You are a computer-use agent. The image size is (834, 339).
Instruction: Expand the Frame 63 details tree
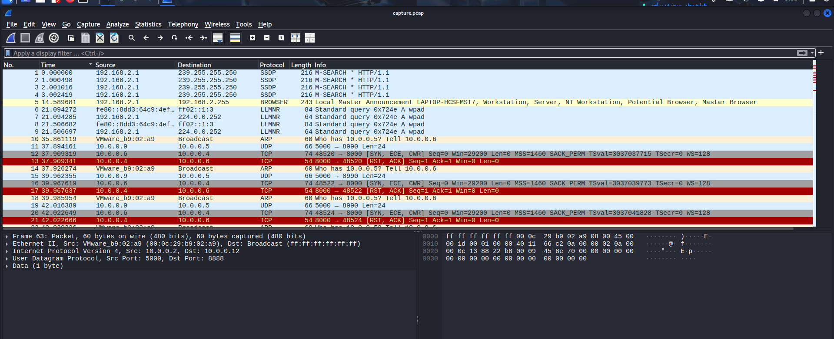click(x=7, y=237)
